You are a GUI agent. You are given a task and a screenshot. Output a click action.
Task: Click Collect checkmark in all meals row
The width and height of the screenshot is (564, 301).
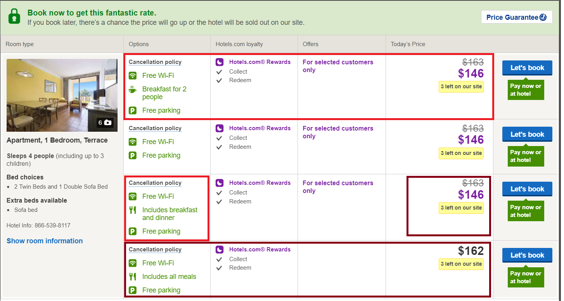pyautogui.click(x=219, y=259)
